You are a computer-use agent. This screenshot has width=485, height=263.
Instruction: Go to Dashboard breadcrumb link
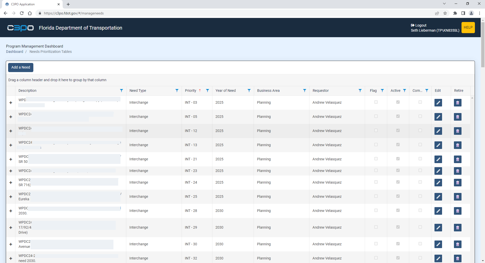pyautogui.click(x=15, y=52)
